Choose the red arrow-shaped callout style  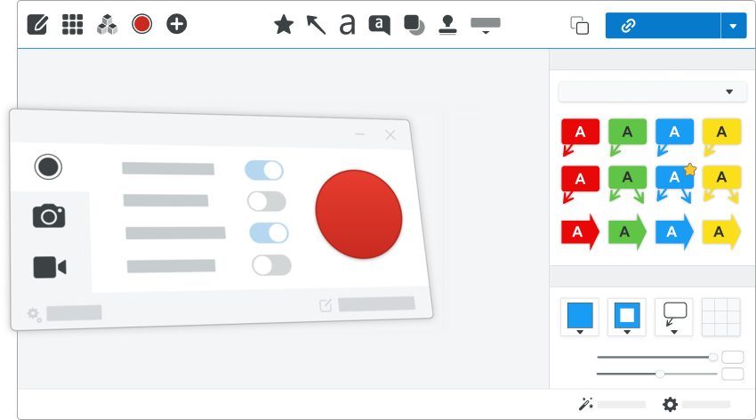[580, 232]
